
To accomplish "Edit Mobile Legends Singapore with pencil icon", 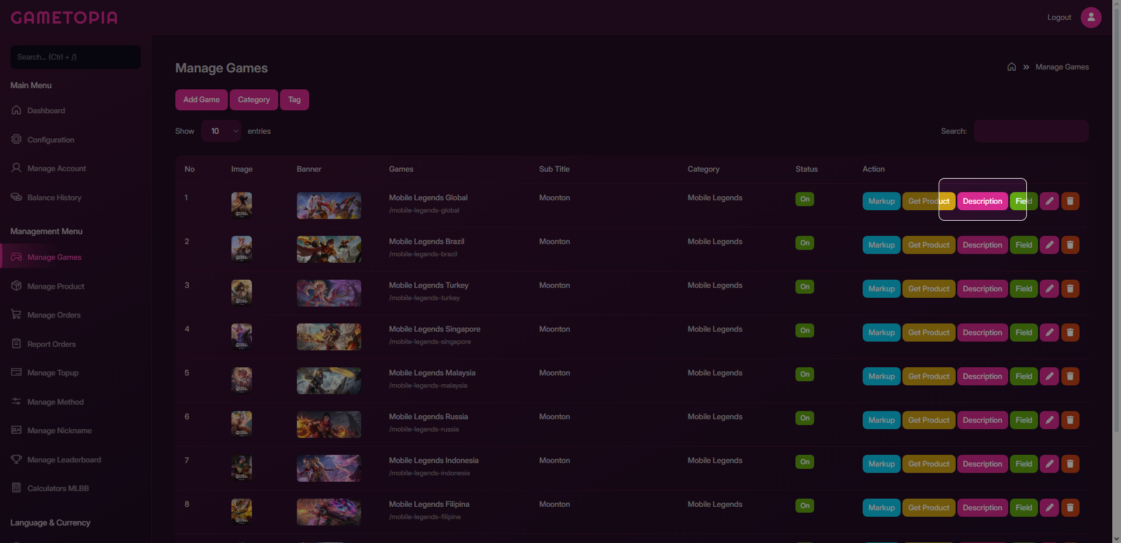I will (1049, 332).
